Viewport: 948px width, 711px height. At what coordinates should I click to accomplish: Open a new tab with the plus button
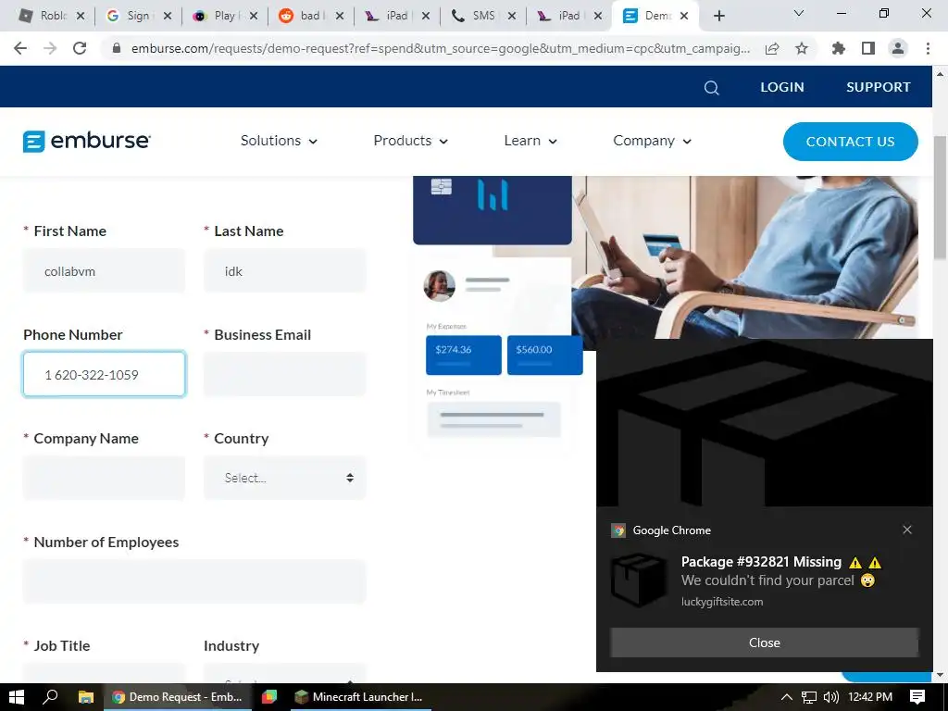(718, 16)
